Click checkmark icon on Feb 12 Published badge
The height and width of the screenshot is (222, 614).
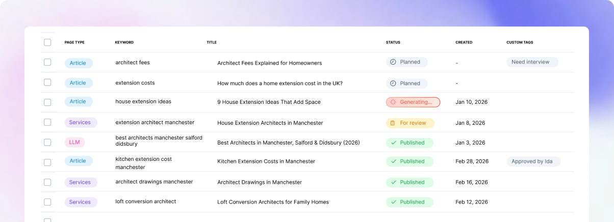(393, 202)
